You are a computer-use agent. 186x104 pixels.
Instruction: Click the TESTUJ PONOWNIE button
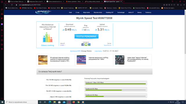(86, 36)
